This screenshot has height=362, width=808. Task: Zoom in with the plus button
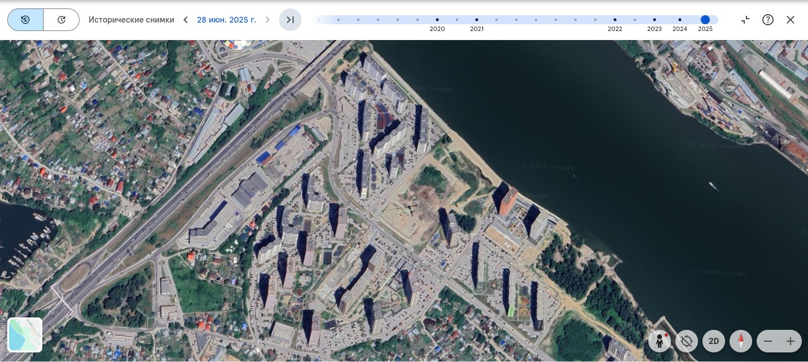(791, 341)
